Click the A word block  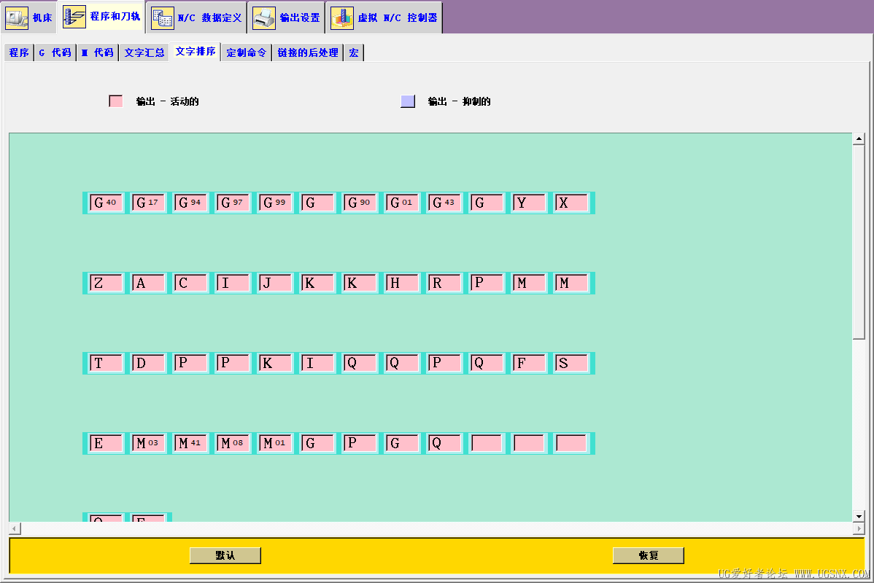click(148, 283)
